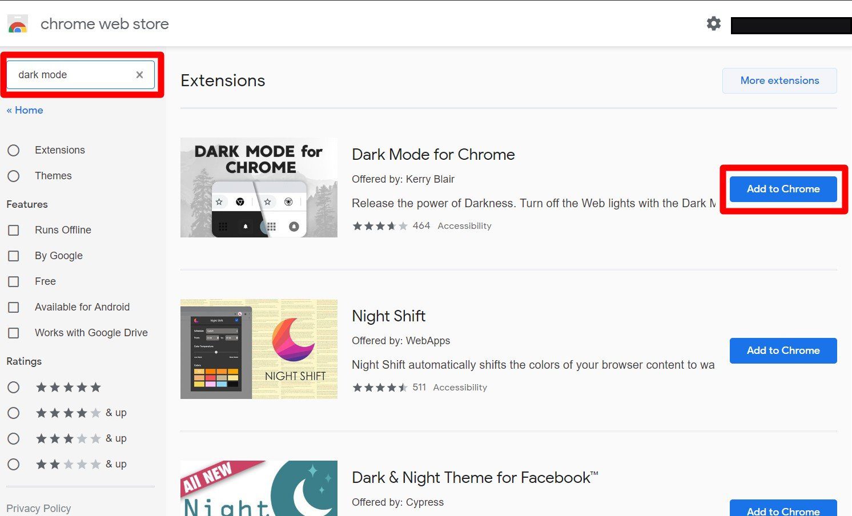This screenshot has height=516, width=852.
Task: Click the Chrome Web Store logo icon
Action: (x=18, y=24)
